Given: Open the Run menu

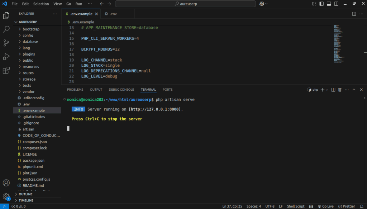Looking at the screenshot, I should point(78,4).
